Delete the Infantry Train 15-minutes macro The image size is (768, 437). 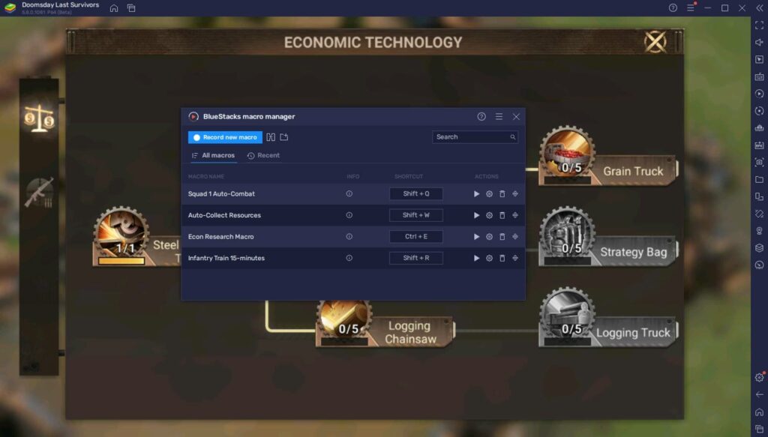tap(502, 258)
